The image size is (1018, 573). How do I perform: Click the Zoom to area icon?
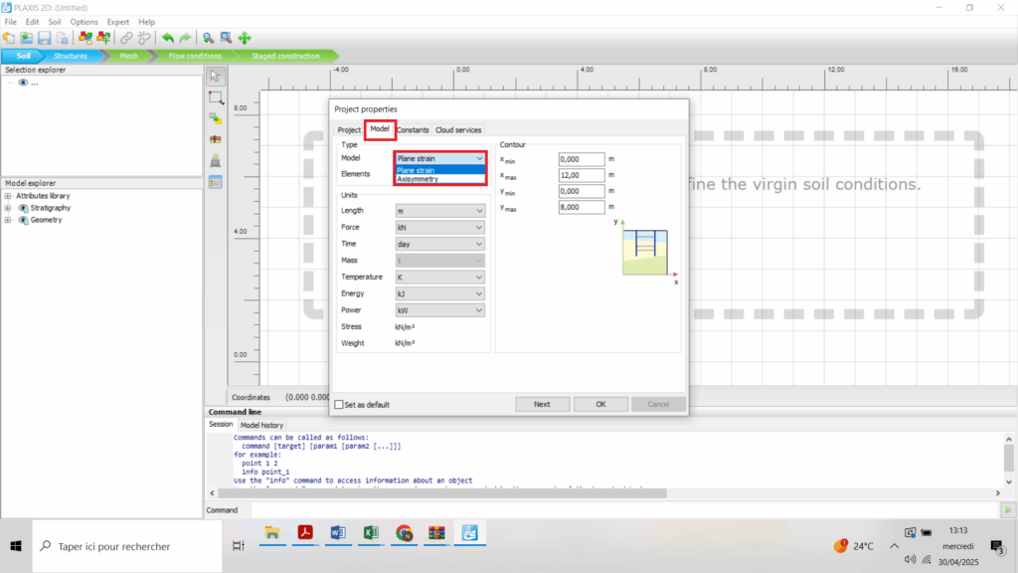(x=226, y=39)
